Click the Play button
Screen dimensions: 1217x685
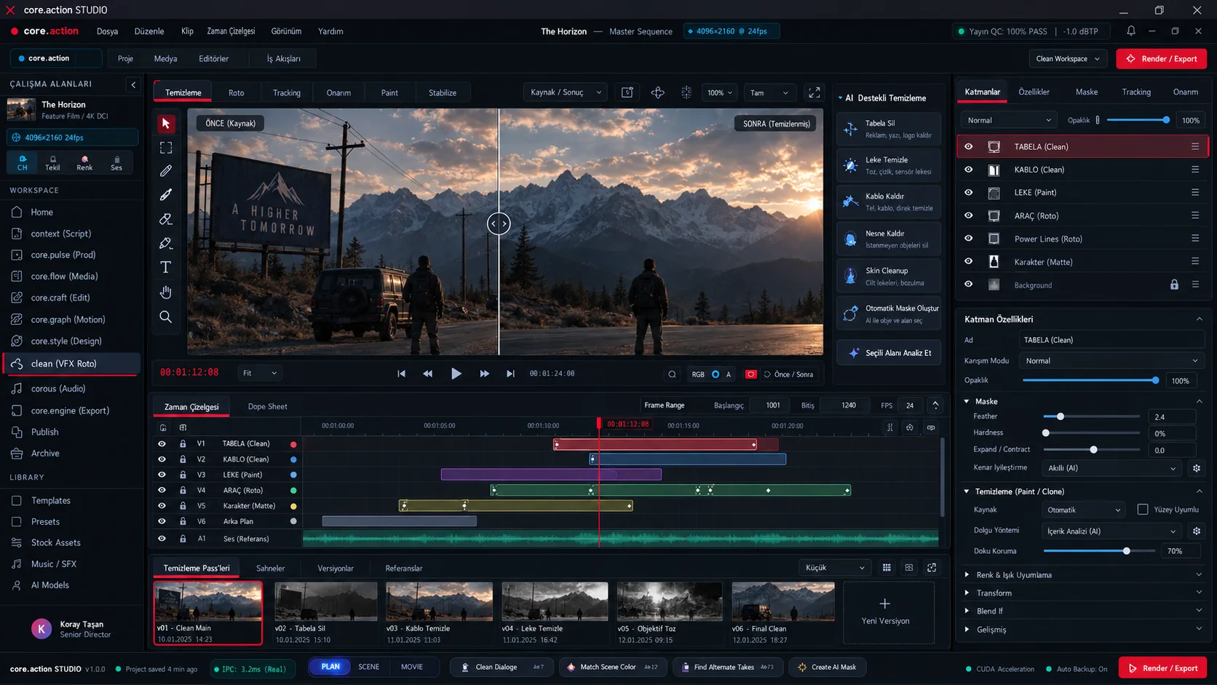click(456, 373)
